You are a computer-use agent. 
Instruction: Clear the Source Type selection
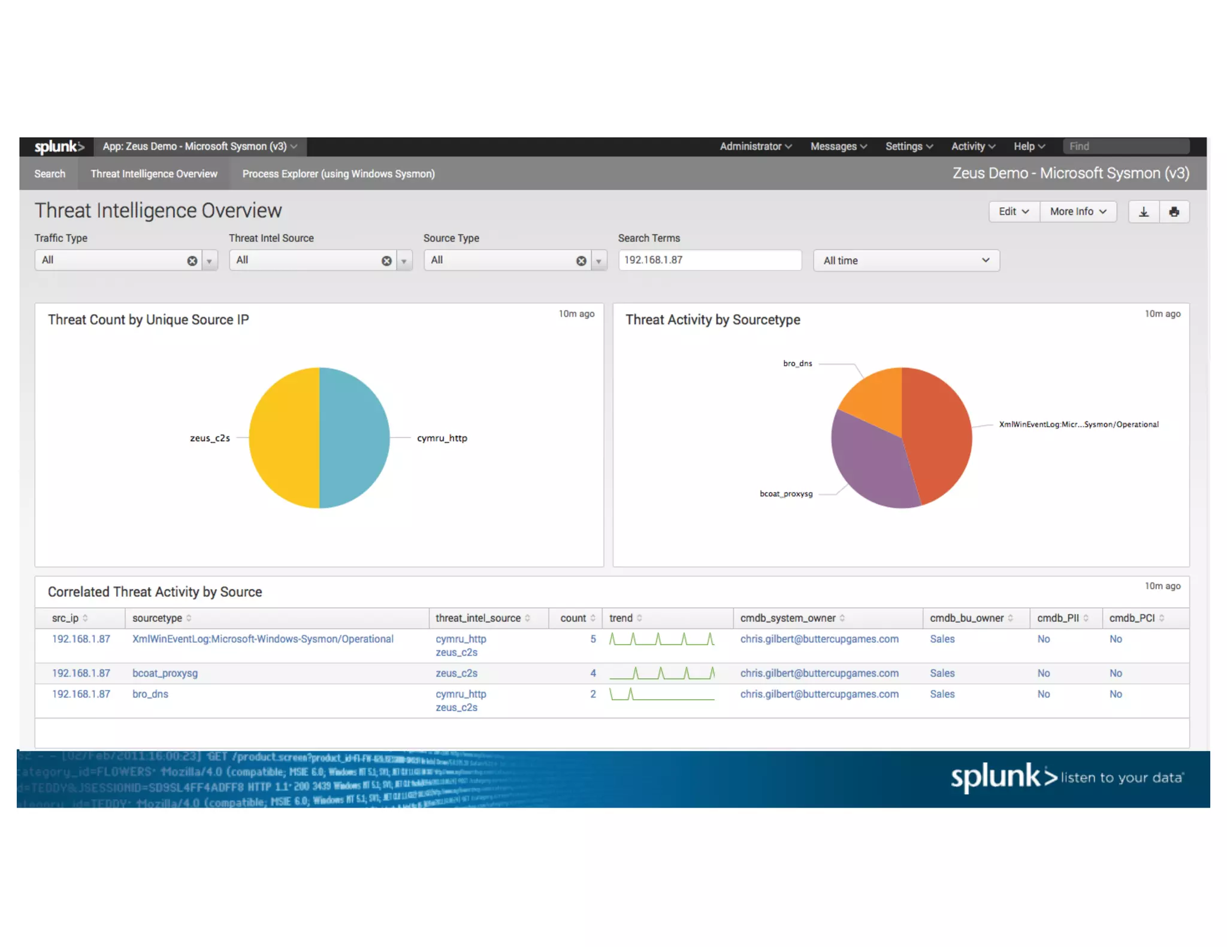click(581, 261)
